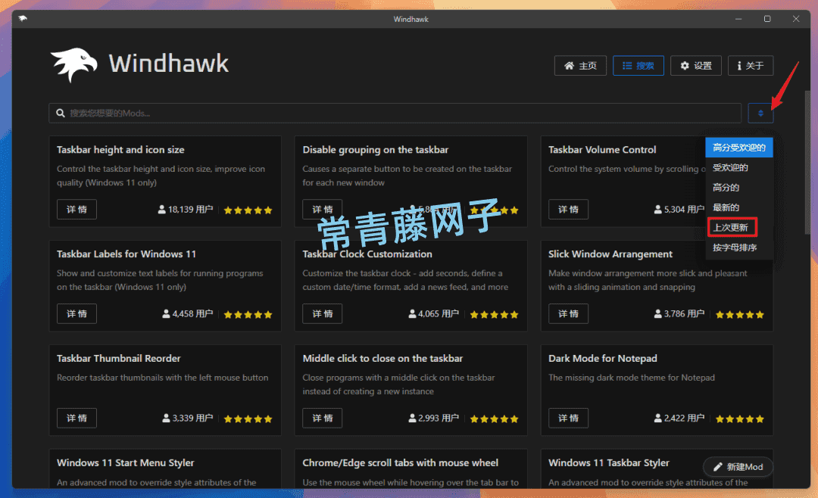The height and width of the screenshot is (498, 818).
Task: Maximize the Windhawk window
Action: [x=766, y=19]
